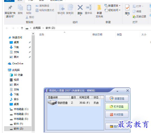Select 本地磁盘 (D:) drive
Image resolution: width=151 pixels, height=133 pixels.
(x=19, y=114)
